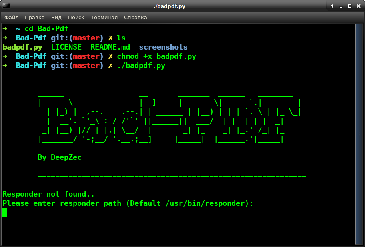Open the Файл menu

12,18
